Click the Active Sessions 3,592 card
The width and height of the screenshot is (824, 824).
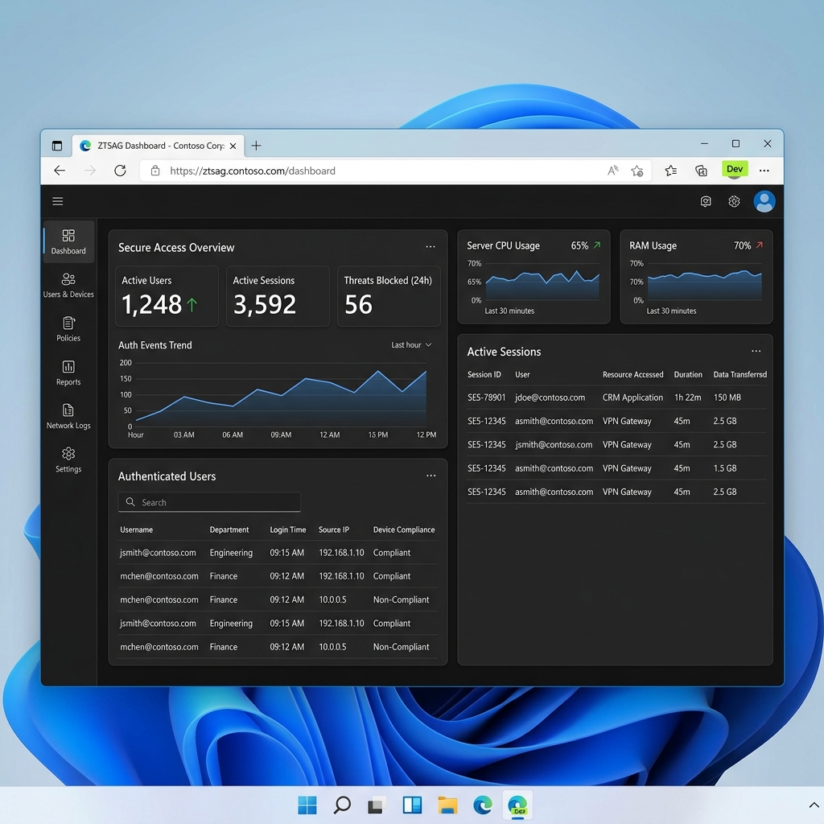click(x=278, y=296)
